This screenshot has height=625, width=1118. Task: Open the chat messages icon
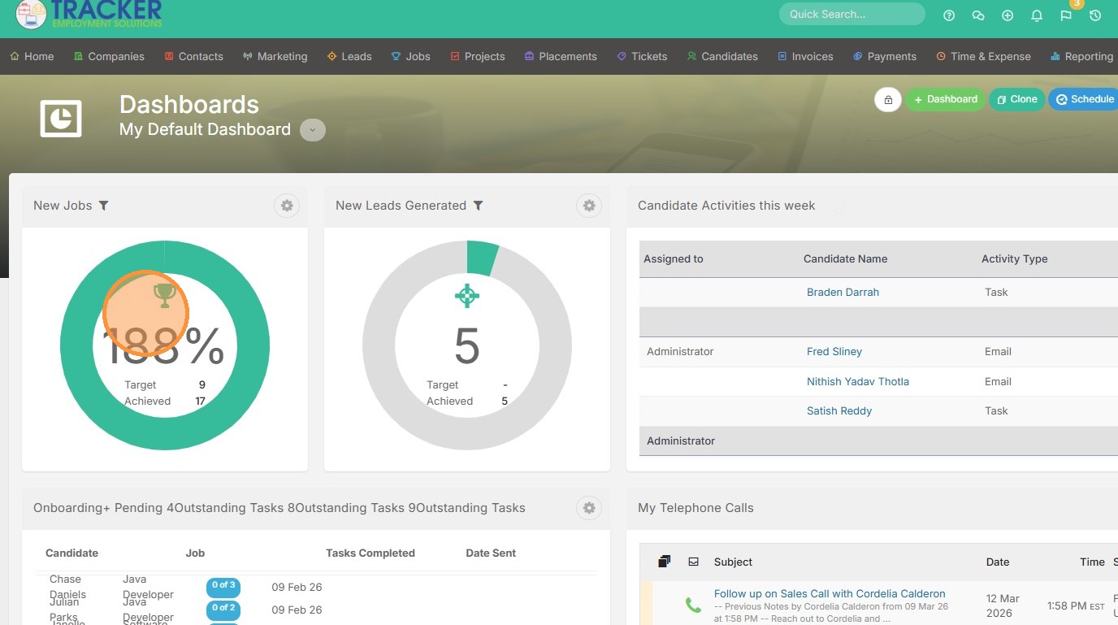pyautogui.click(x=978, y=15)
